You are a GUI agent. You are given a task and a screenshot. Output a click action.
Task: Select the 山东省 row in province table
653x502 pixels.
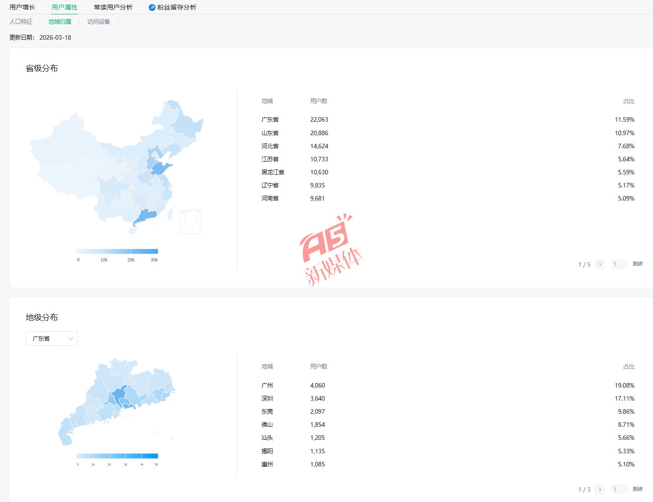click(270, 133)
